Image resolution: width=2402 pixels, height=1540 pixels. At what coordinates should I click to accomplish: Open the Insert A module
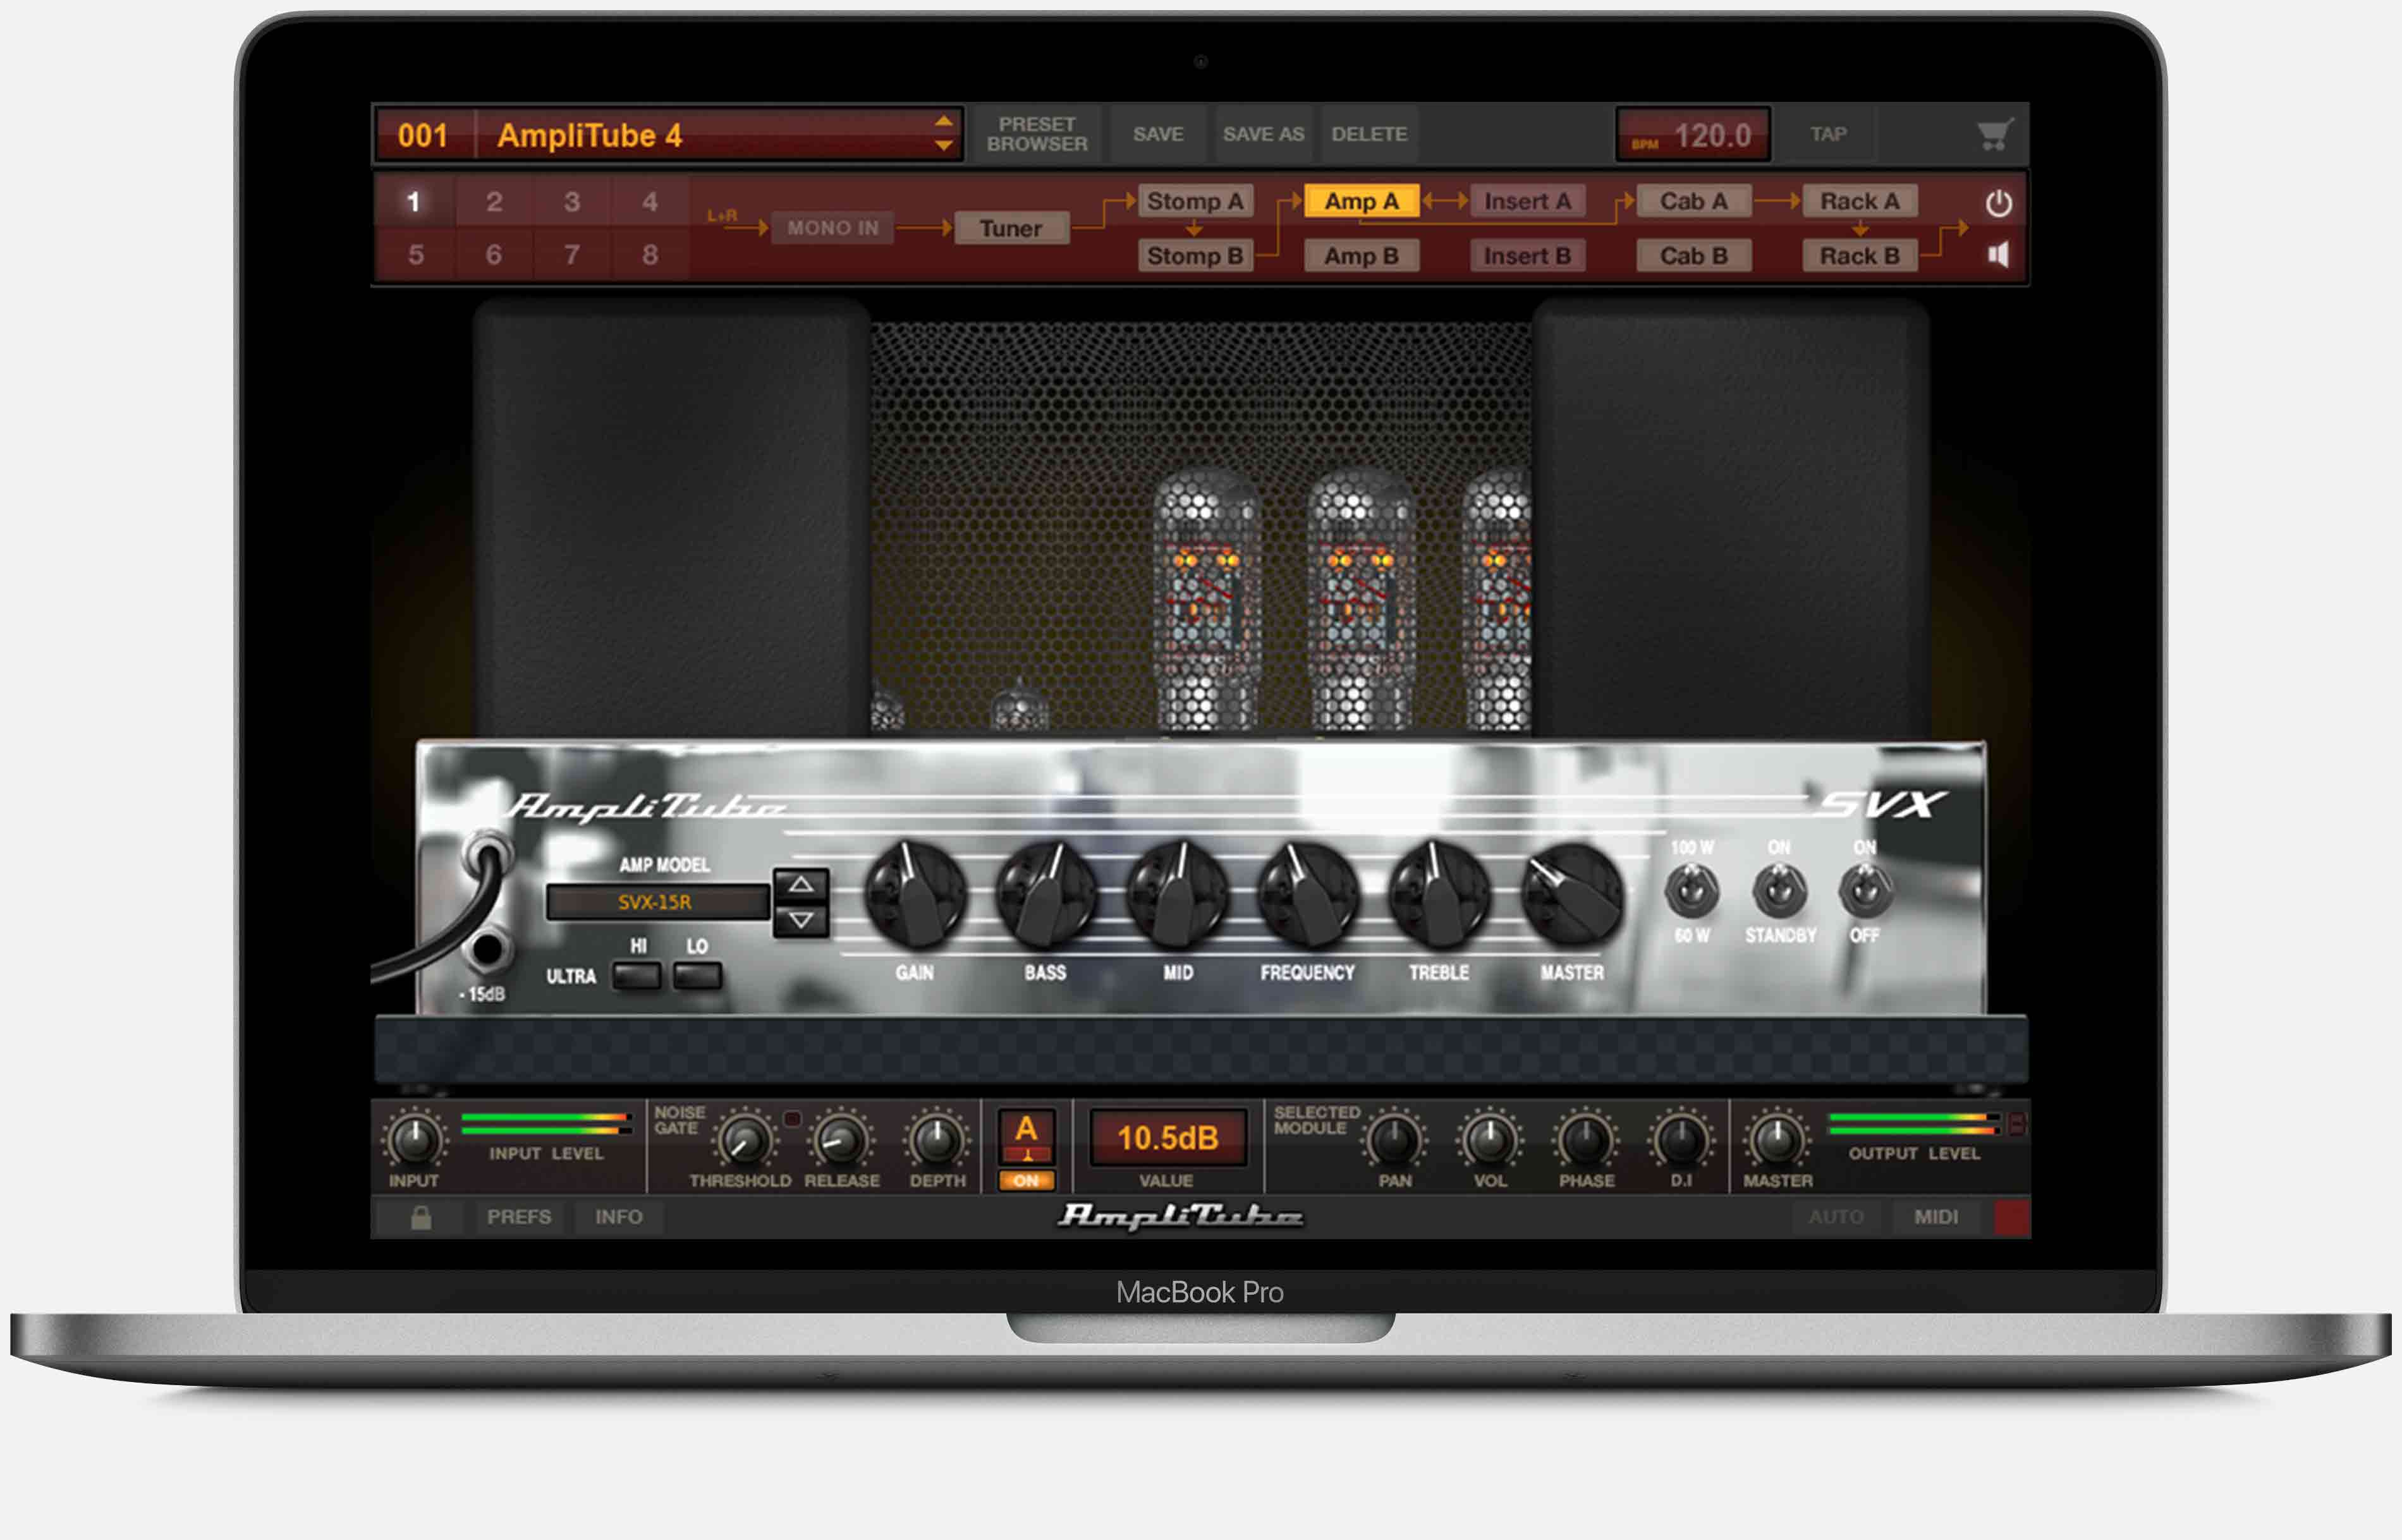pos(1528,201)
